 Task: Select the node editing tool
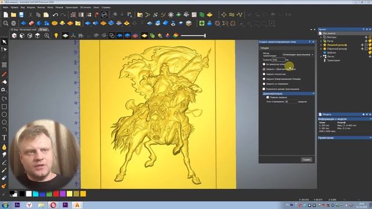coord(4,49)
